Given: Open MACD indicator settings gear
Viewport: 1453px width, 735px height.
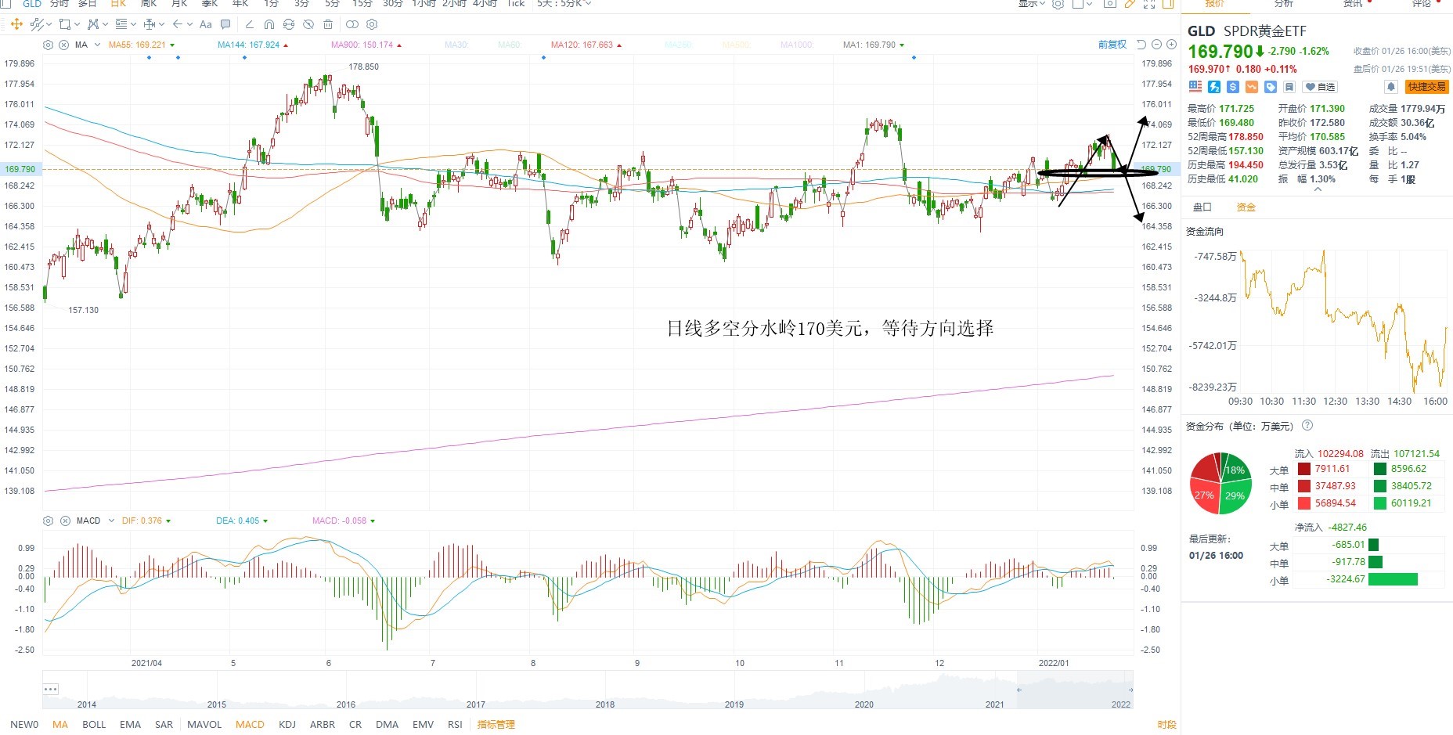Looking at the screenshot, I should pyautogui.click(x=49, y=521).
